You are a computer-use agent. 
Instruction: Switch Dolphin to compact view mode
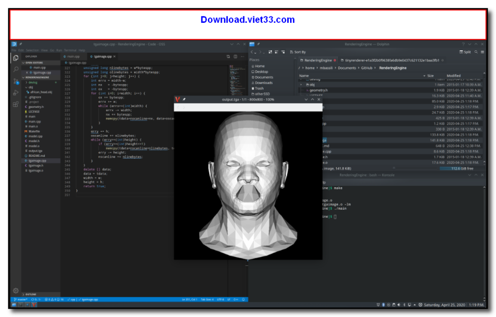[x=276, y=51]
